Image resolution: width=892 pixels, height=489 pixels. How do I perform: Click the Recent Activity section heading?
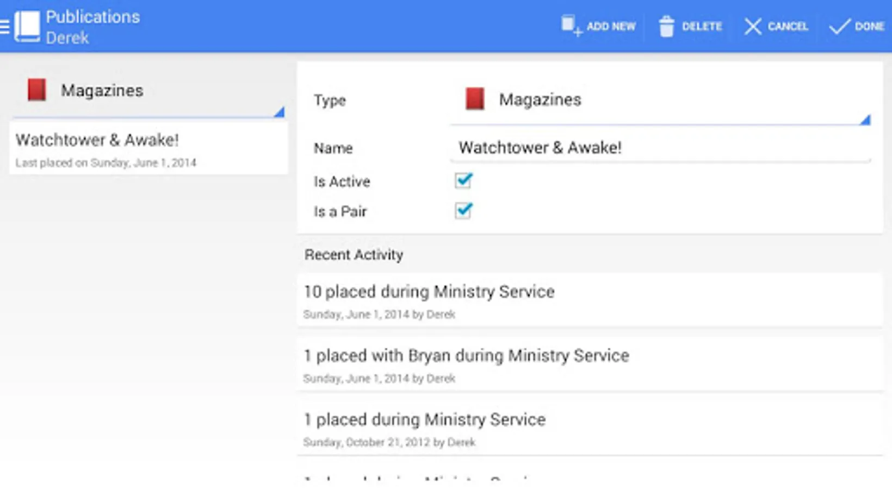[x=354, y=255]
